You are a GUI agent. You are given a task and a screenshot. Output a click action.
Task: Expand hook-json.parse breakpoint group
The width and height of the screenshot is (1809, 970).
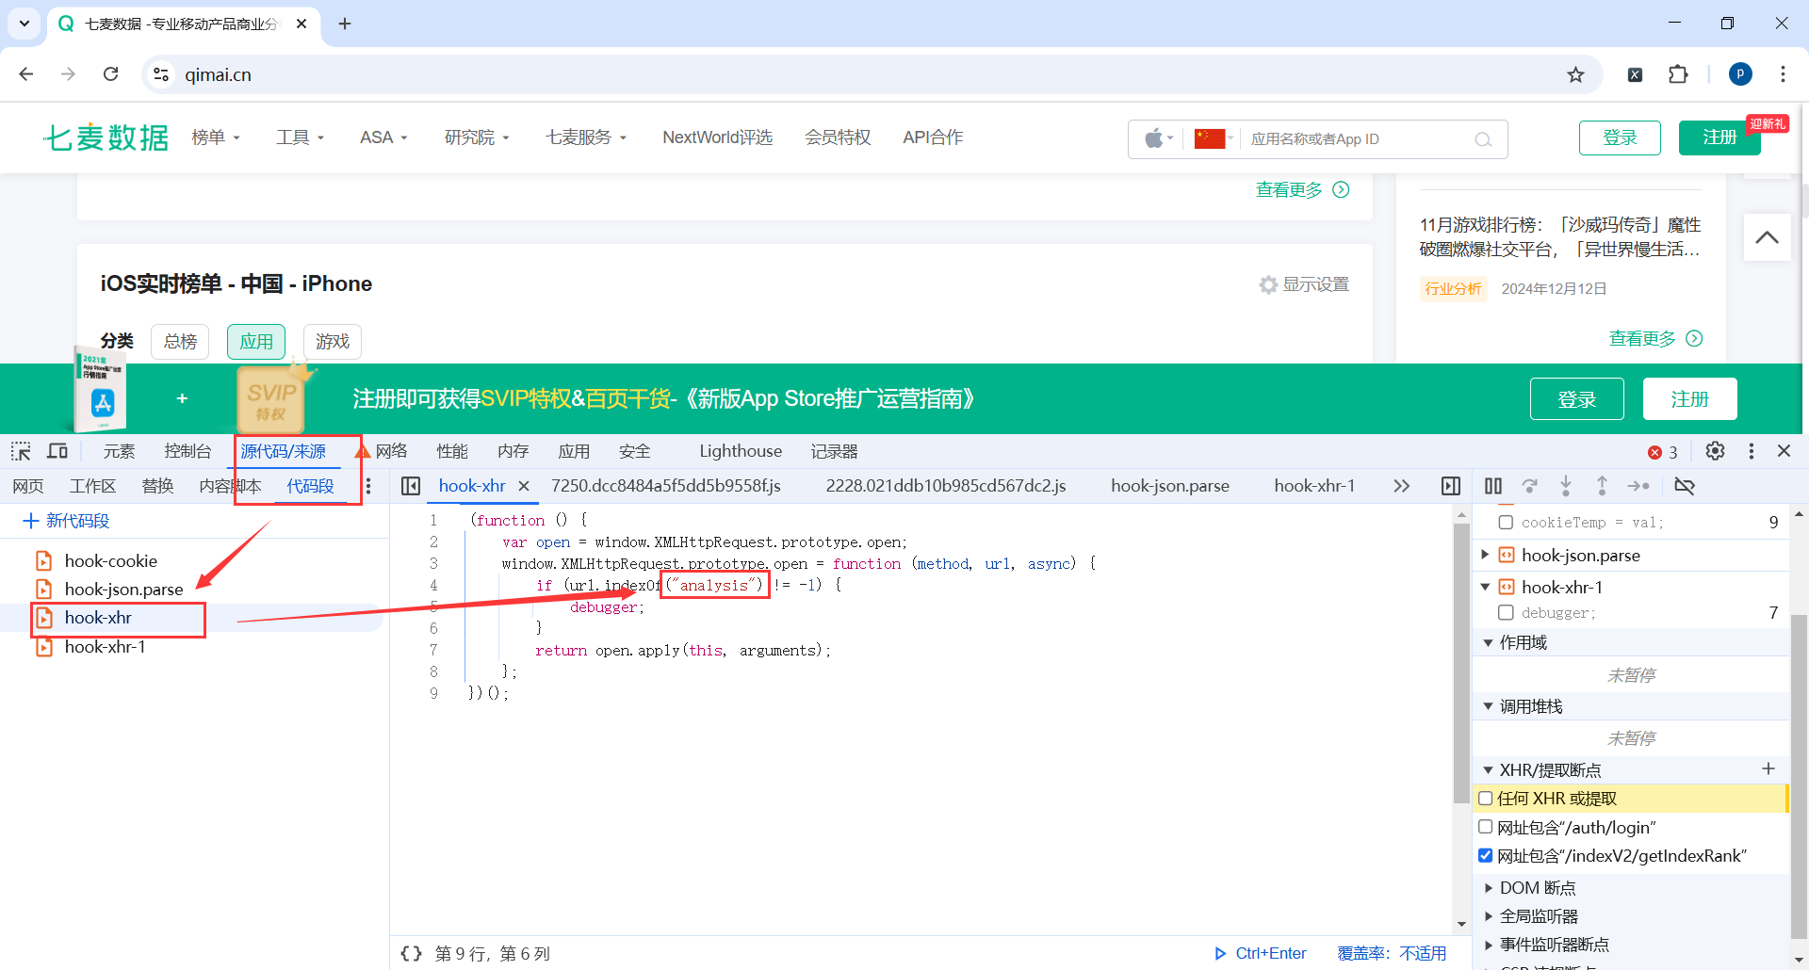[1486, 555]
